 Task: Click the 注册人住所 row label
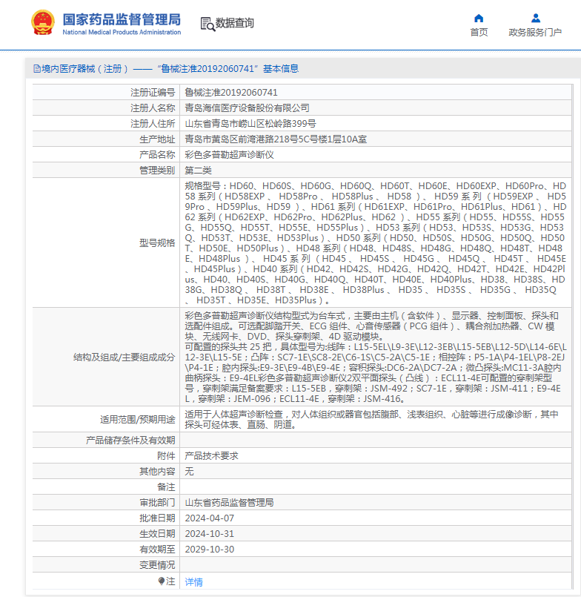[x=153, y=124]
